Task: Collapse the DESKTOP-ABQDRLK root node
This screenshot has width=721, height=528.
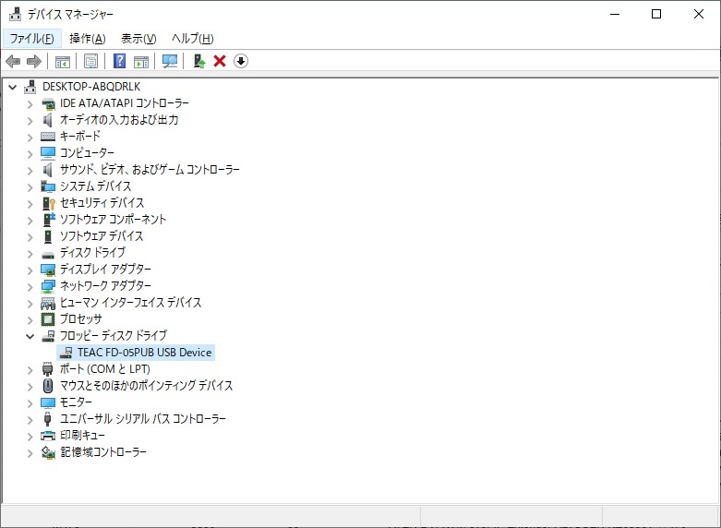Action: [12, 87]
